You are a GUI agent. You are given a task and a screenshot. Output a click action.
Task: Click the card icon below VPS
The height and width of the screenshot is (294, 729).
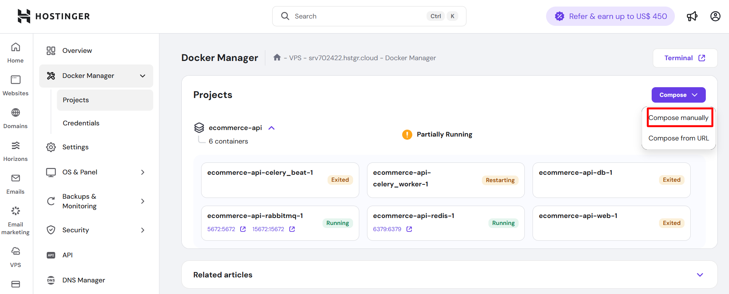tap(15, 284)
